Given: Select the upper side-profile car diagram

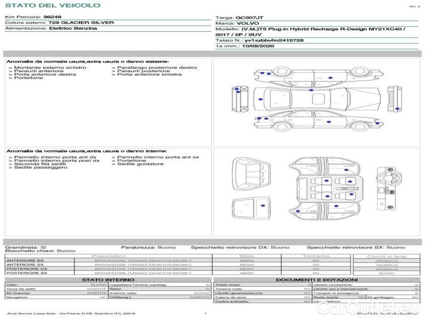Looking at the screenshot, I should click(x=317, y=76).
